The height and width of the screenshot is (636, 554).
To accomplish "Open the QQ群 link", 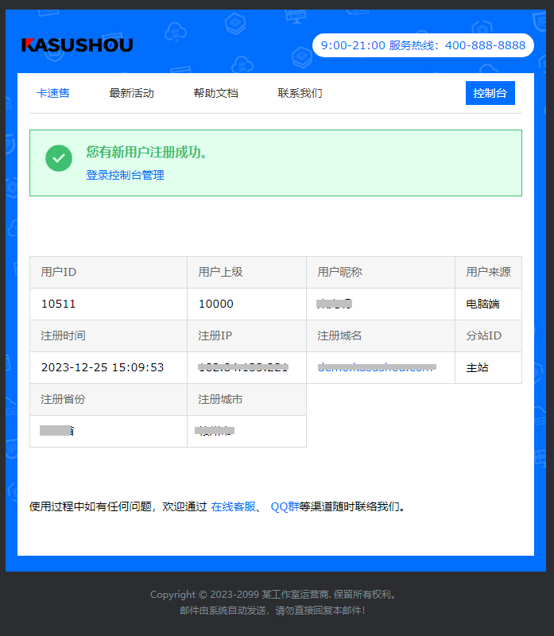I will click(x=285, y=506).
